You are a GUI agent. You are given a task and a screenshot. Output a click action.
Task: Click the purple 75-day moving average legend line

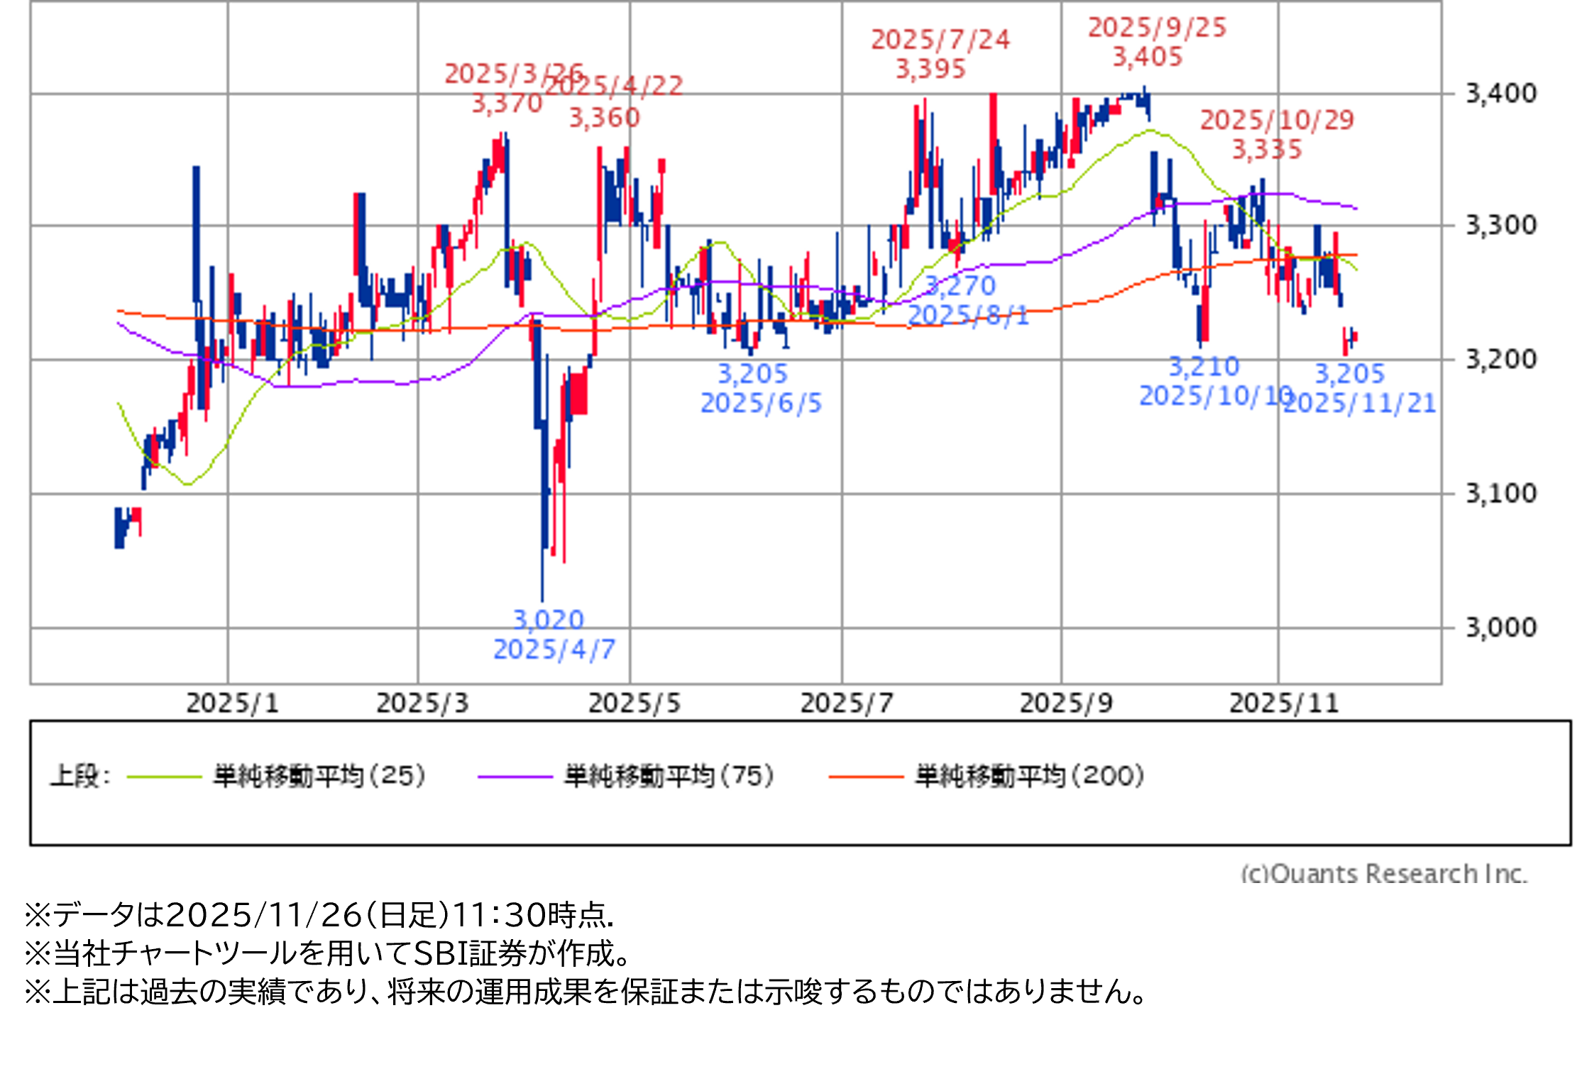click(515, 777)
